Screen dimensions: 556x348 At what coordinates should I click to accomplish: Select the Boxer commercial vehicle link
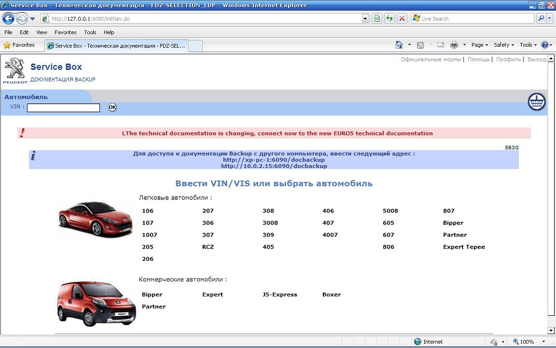[331, 294]
